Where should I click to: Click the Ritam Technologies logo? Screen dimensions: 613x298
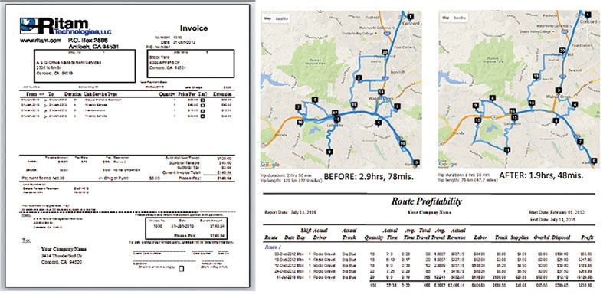tap(67, 27)
